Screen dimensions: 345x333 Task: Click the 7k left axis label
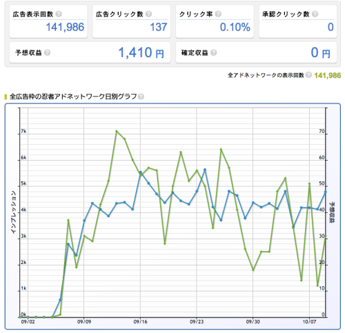[23, 131]
